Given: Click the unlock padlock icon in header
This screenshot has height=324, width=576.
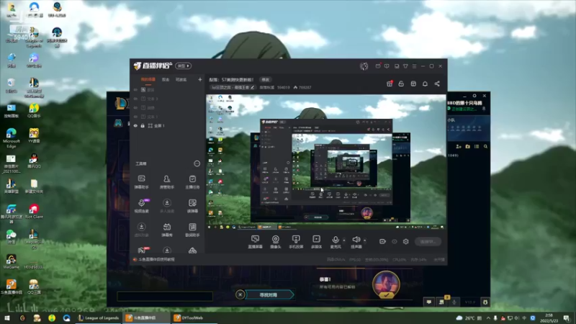Looking at the screenshot, I should click(401, 84).
